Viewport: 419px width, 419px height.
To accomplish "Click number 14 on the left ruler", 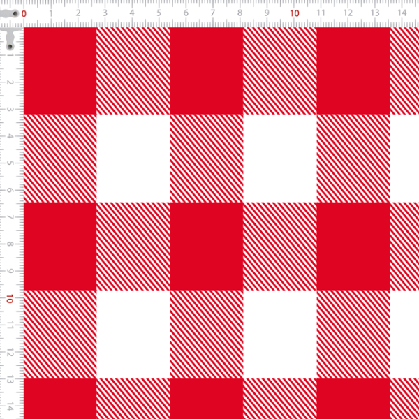I will click(10, 409).
